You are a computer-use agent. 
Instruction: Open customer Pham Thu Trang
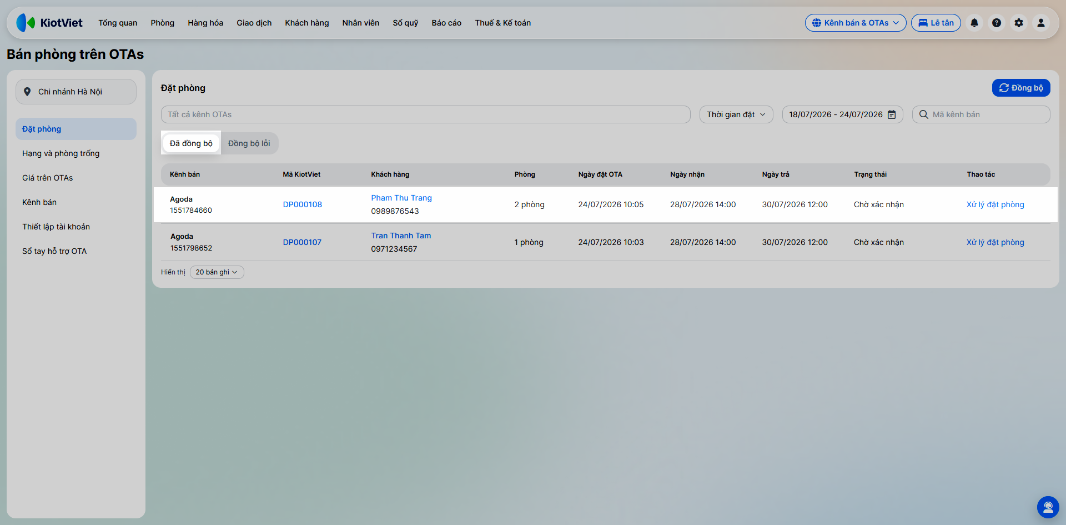click(x=401, y=198)
